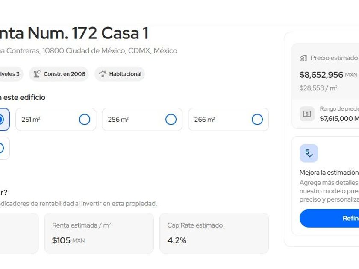
Task: Click the $7,615,000 price range value
Action: (339, 118)
